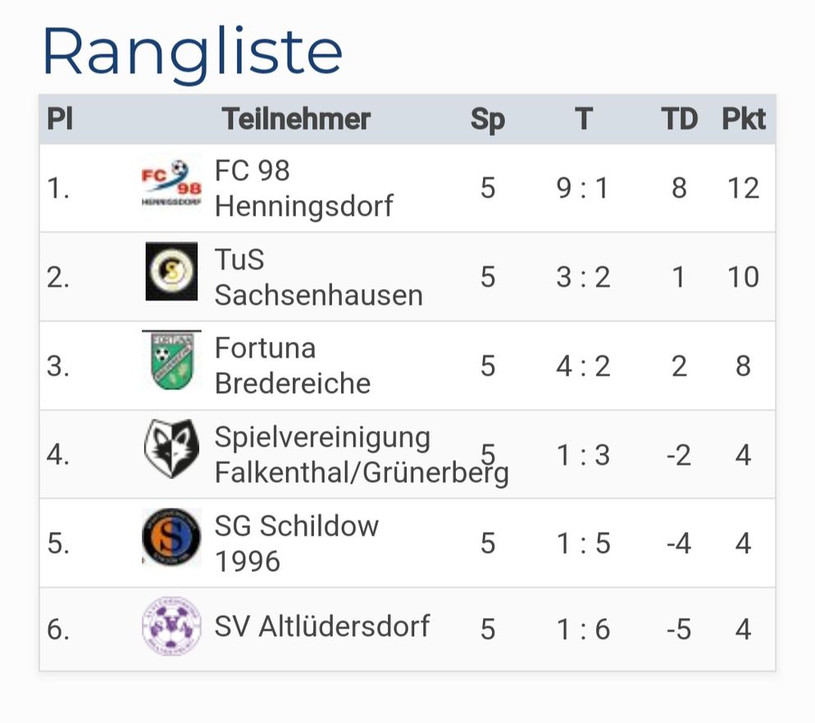Select the SG Schildow 1996 name

(297, 543)
